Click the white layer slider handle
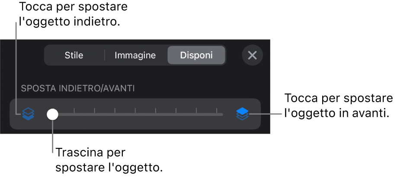This screenshot has width=397, height=179. [52, 114]
